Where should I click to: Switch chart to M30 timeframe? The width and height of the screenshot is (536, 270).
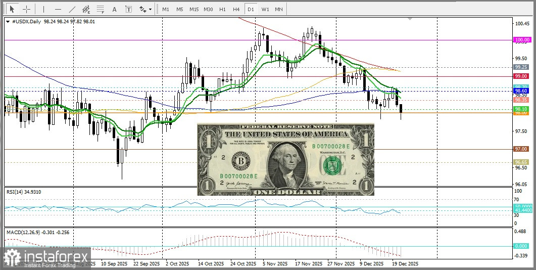pos(208,9)
